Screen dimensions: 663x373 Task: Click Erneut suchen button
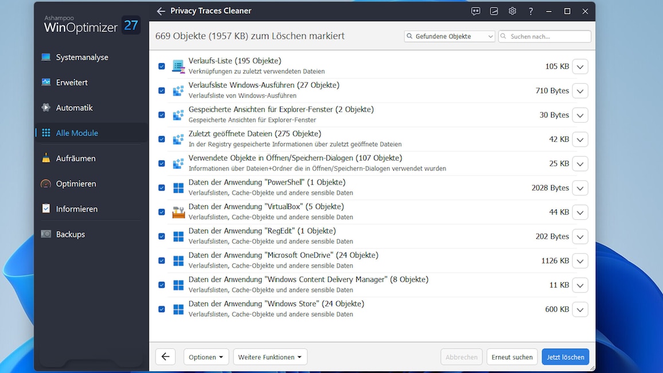tap(512, 357)
